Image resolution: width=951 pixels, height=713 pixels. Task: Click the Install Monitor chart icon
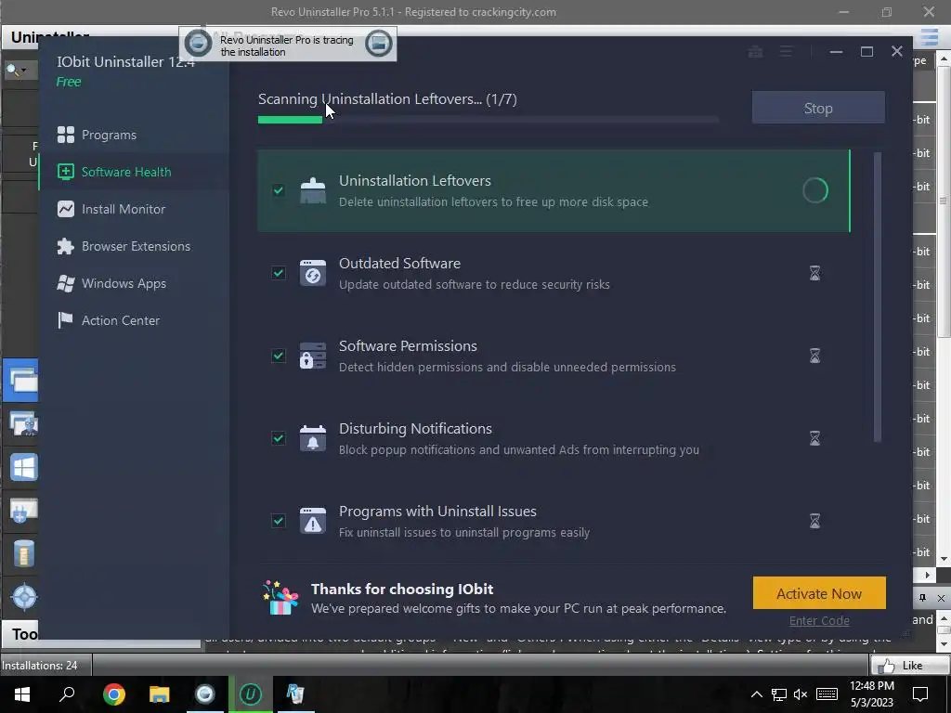tap(66, 209)
